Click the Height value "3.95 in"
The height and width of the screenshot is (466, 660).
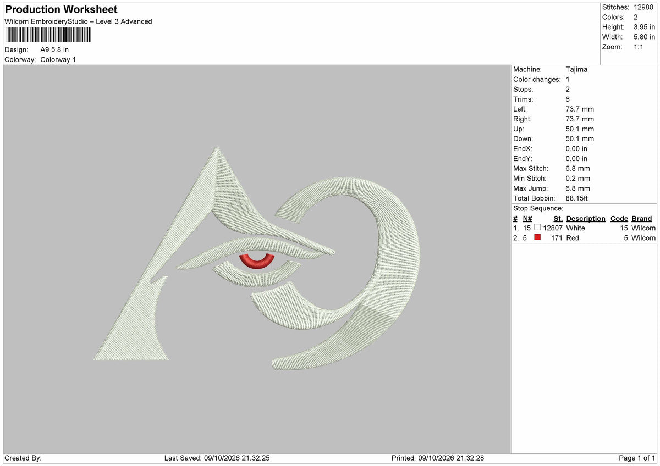(644, 27)
